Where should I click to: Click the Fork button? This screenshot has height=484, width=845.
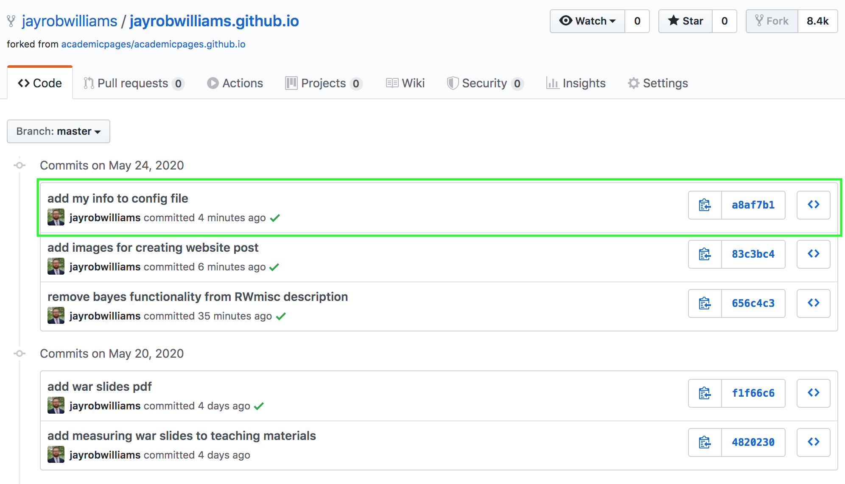[772, 21]
